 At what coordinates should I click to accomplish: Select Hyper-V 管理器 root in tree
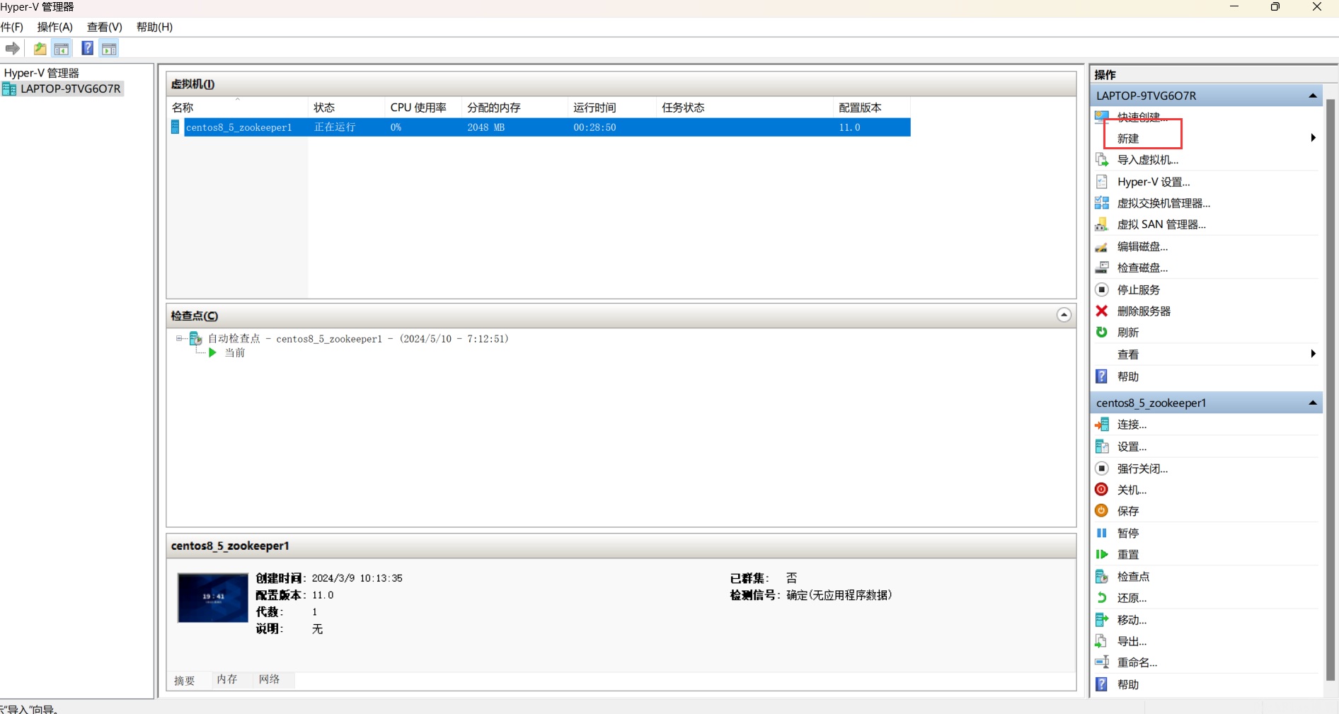(x=41, y=73)
